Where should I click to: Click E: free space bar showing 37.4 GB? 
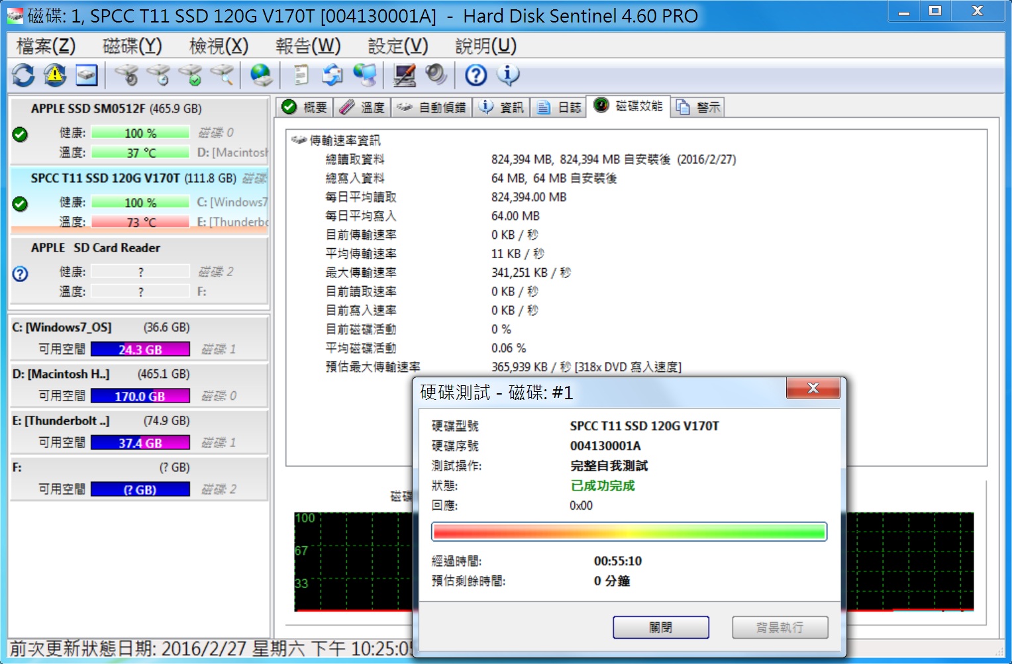tap(140, 443)
